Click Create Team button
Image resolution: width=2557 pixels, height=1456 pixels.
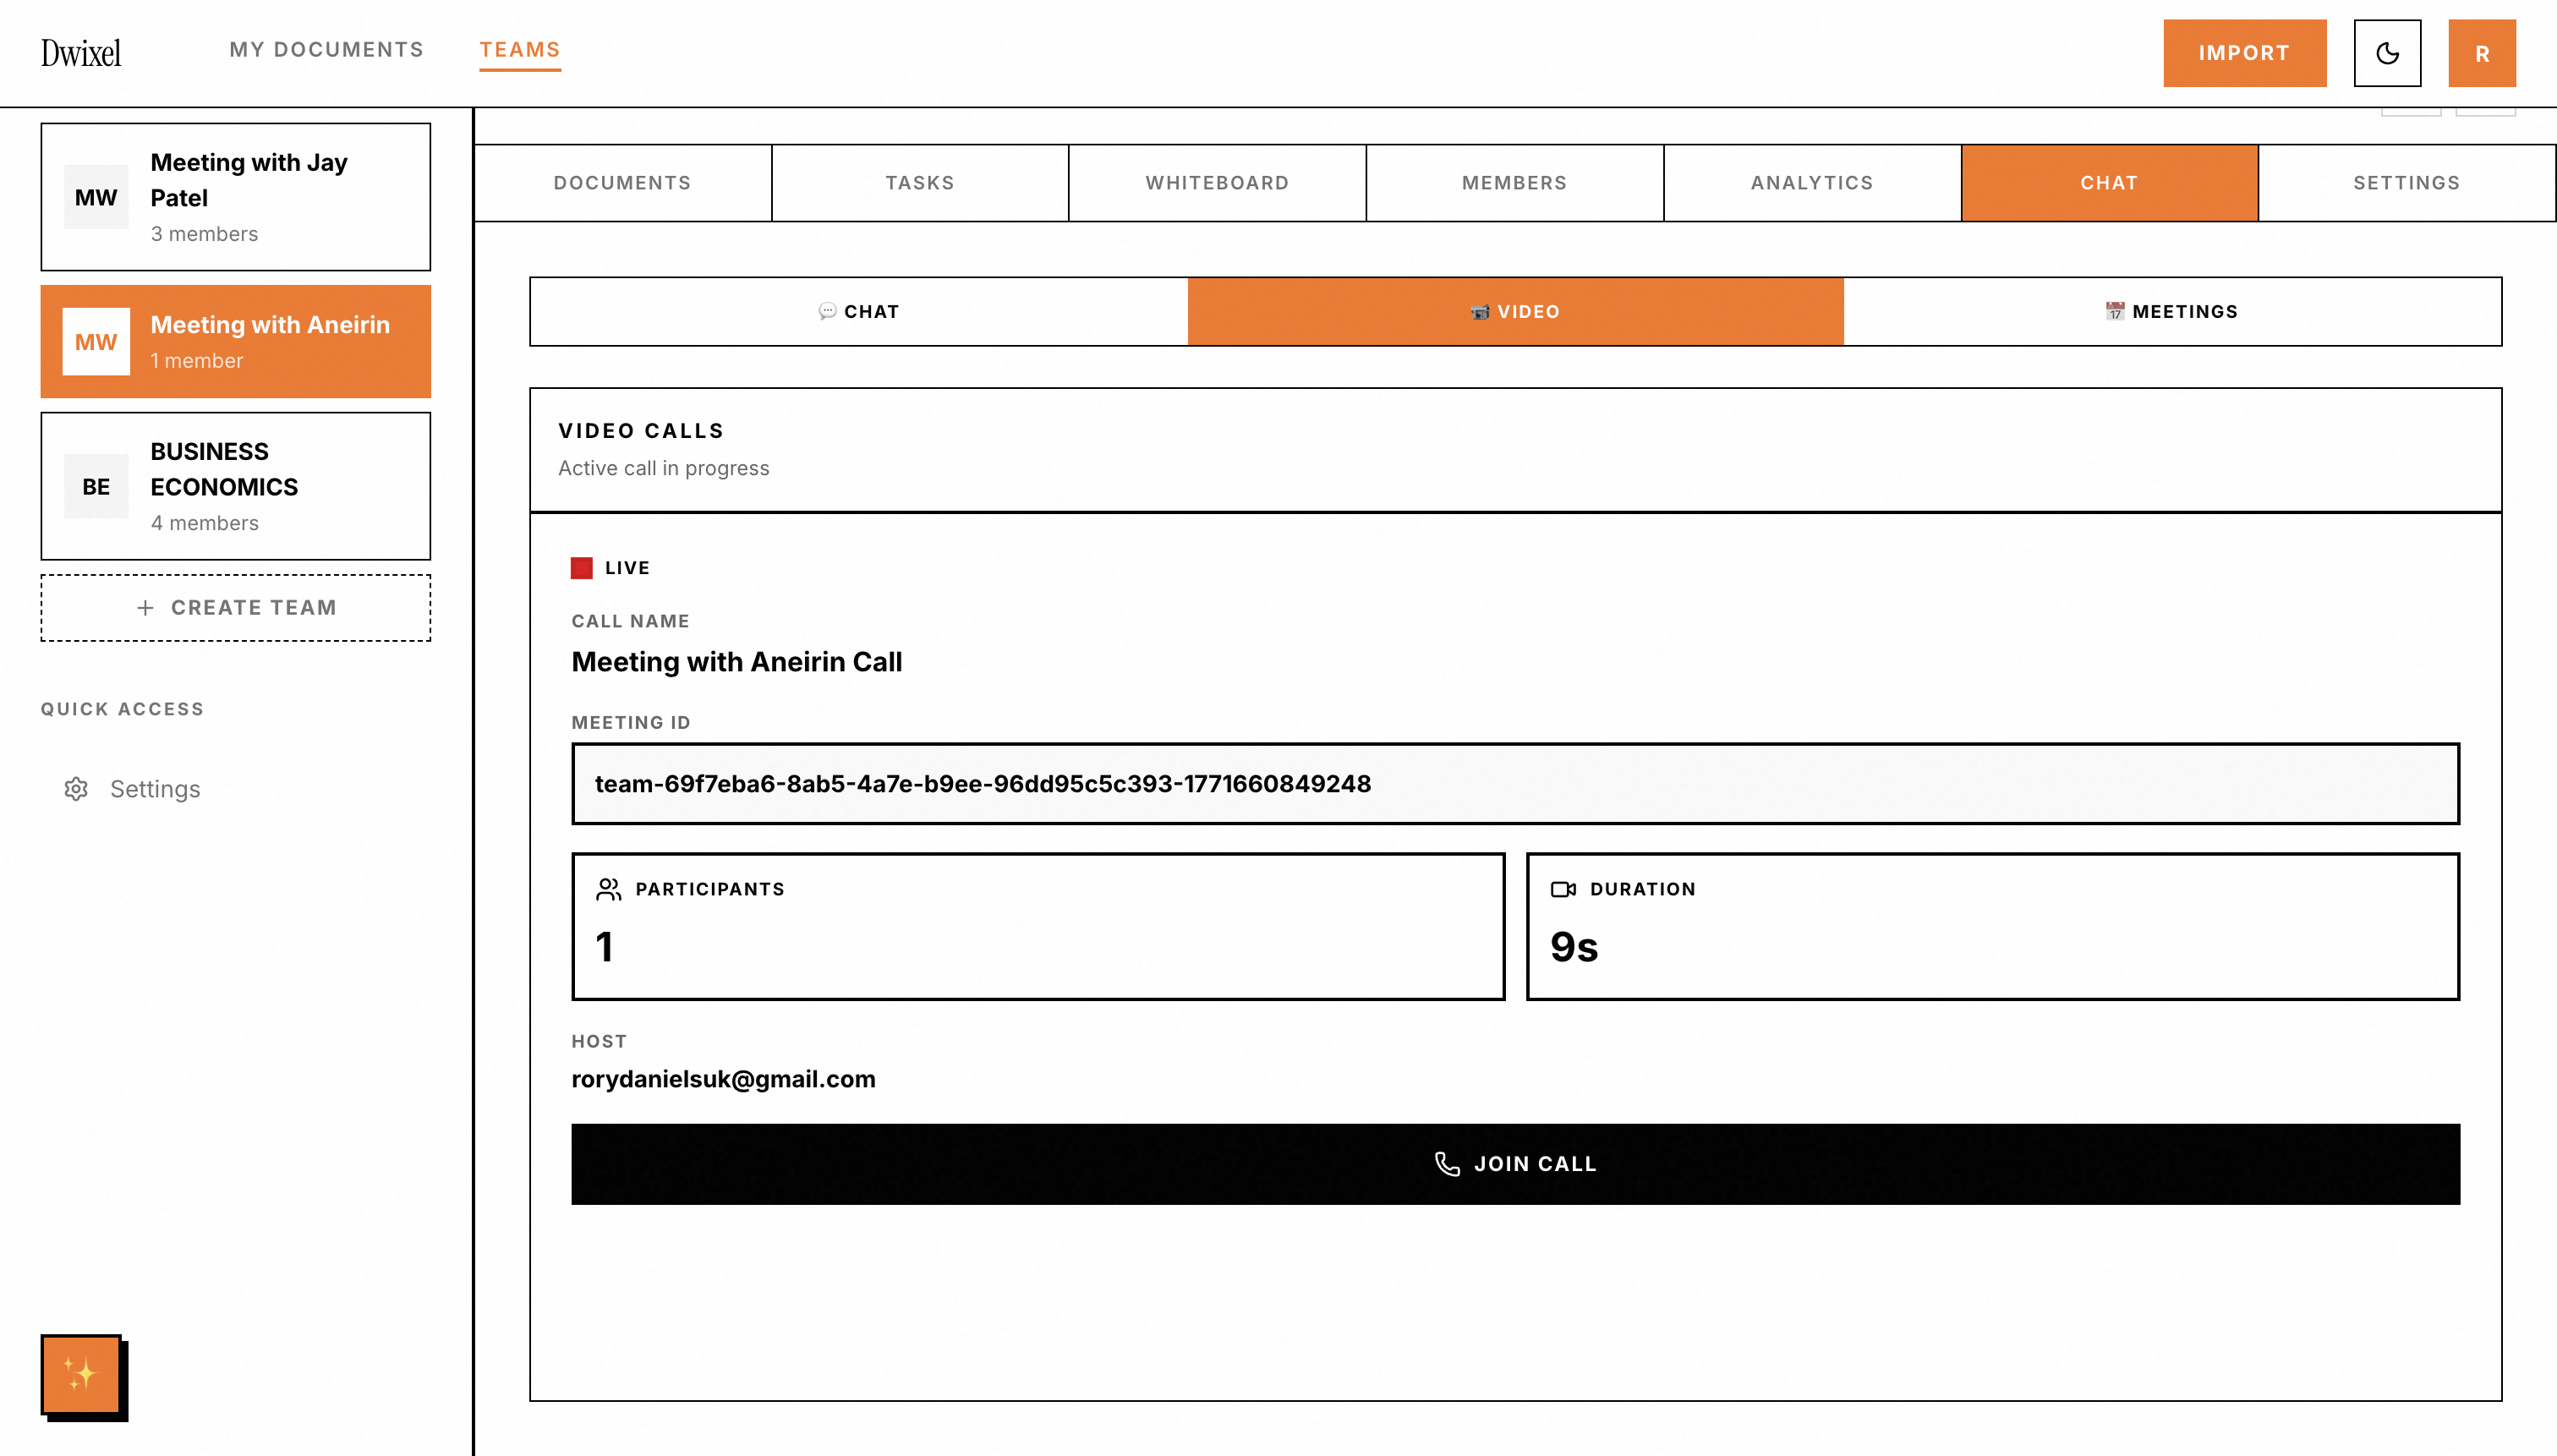pyautogui.click(x=236, y=608)
